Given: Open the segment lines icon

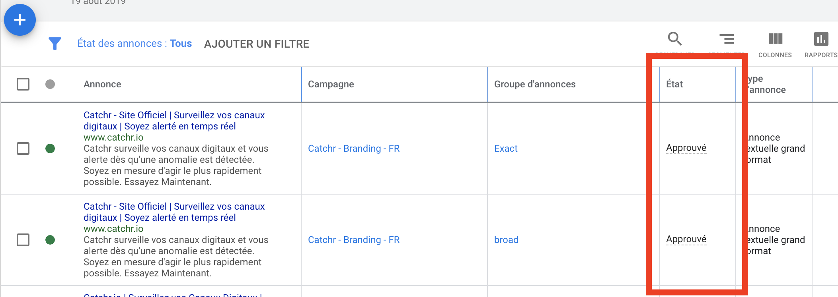Looking at the screenshot, I should pos(727,39).
